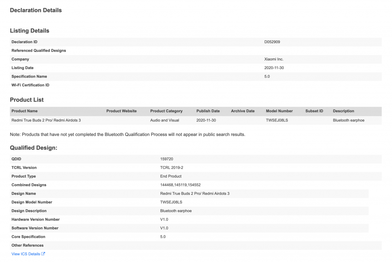Click the Subset ID column header
392x262 pixels.
(x=314, y=111)
